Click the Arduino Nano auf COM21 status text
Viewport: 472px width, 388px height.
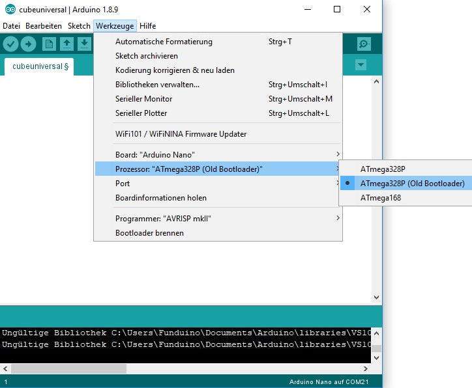(329, 381)
